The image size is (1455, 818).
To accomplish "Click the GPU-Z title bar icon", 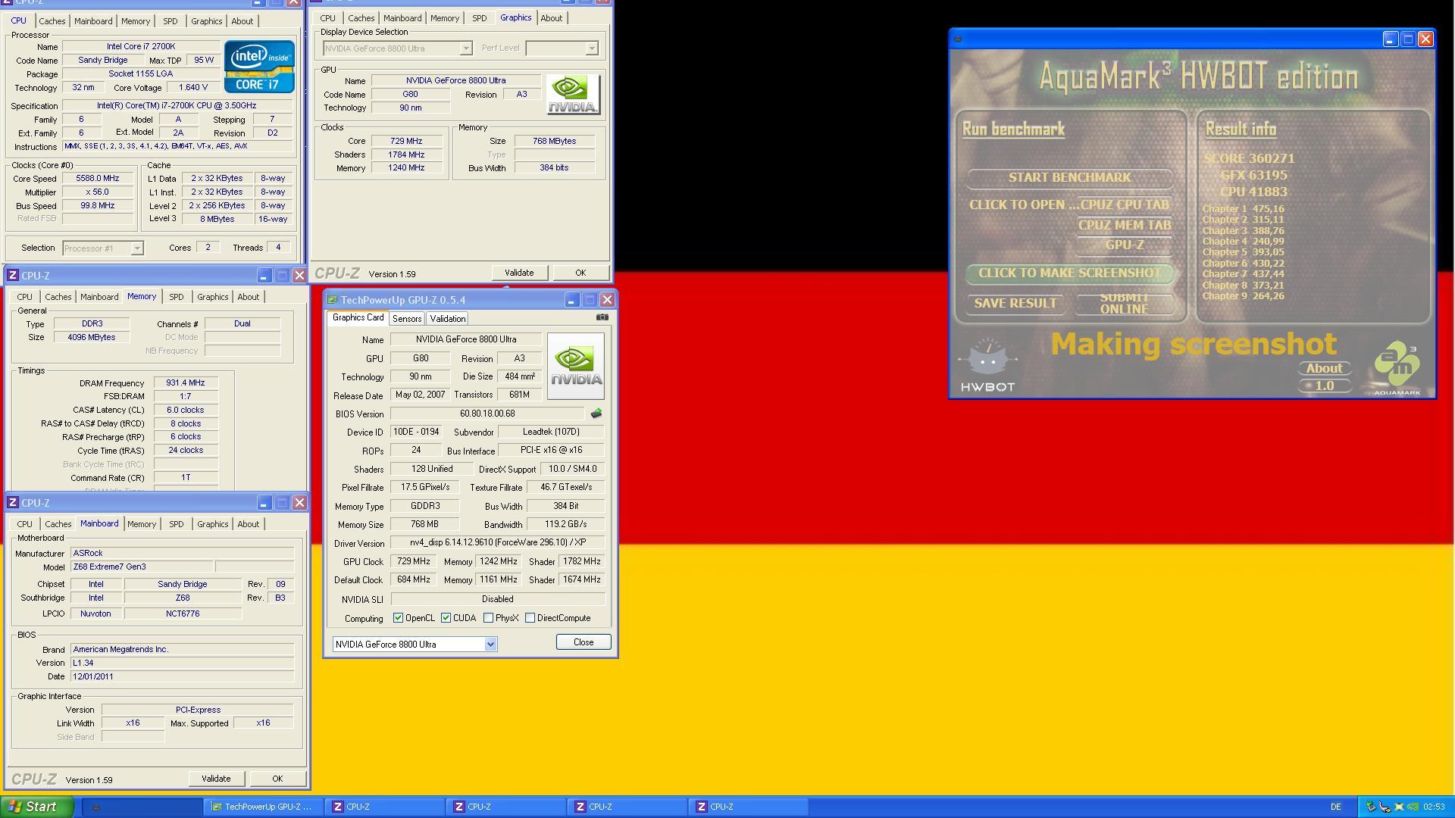I will [332, 300].
